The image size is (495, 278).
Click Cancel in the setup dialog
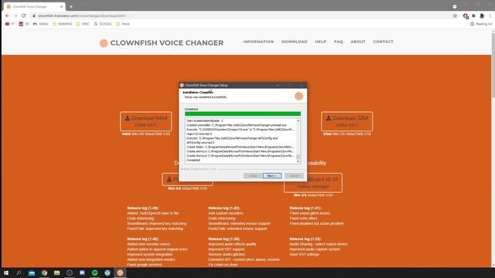coord(294,175)
